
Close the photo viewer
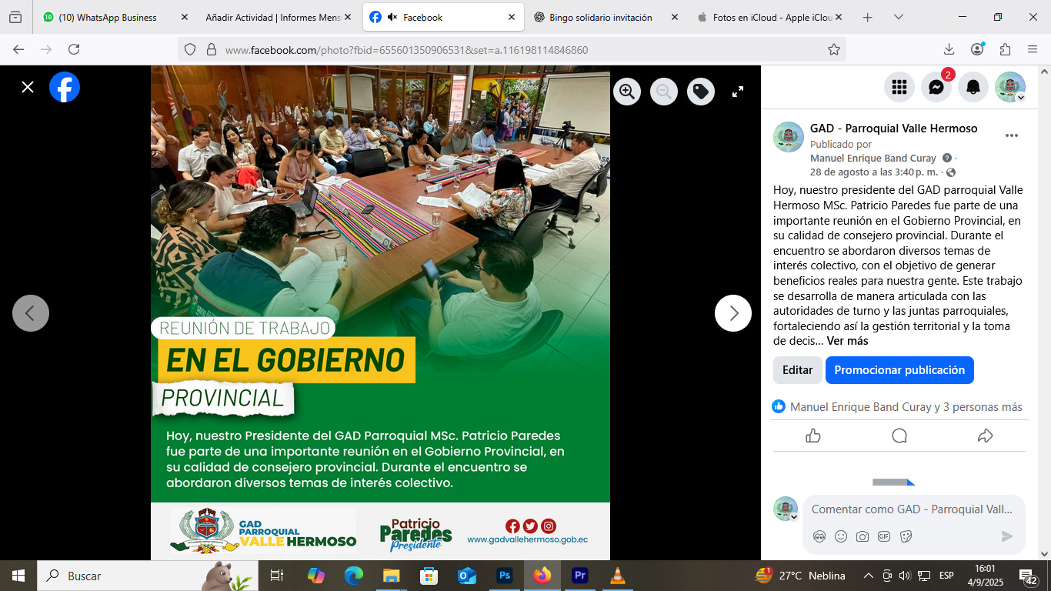[28, 87]
